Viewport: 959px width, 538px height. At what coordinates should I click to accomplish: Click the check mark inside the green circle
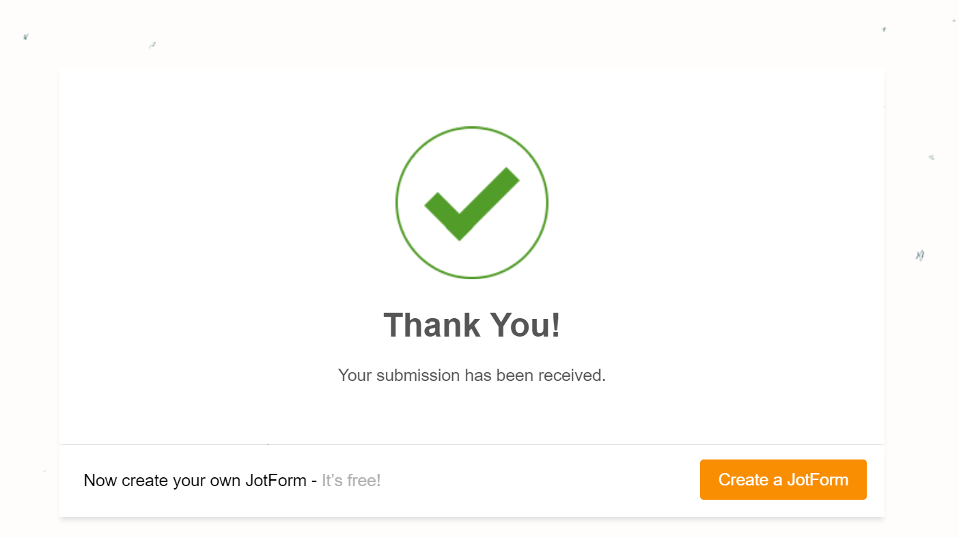pyautogui.click(x=471, y=203)
